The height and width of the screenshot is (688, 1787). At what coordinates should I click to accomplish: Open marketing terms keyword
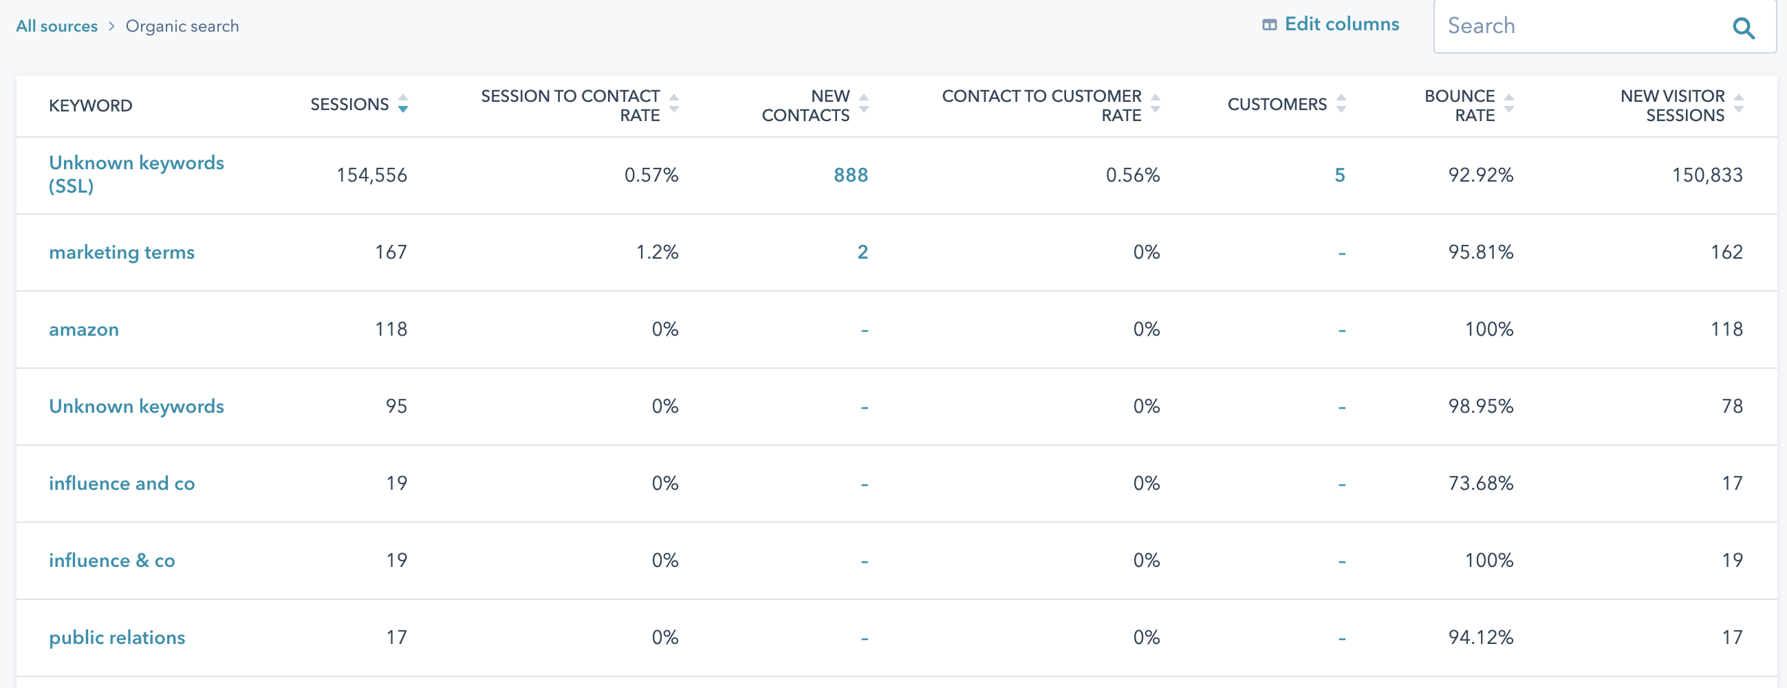point(121,252)
